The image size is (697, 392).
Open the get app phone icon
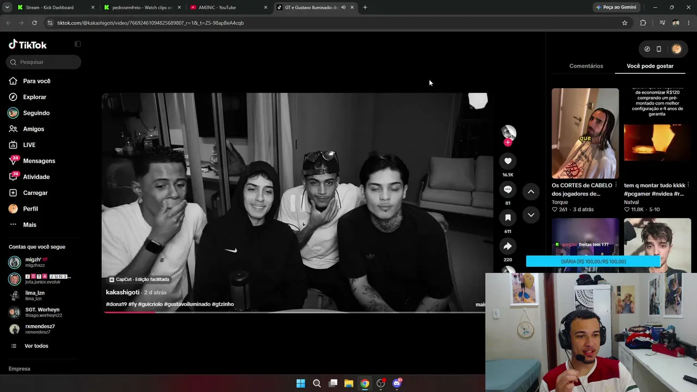[659, 49]
